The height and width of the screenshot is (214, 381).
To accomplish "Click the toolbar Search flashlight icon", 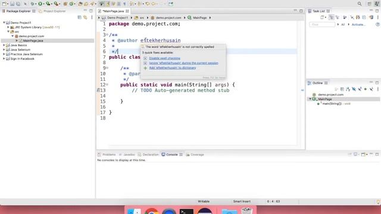I will [x=92, y=4].
